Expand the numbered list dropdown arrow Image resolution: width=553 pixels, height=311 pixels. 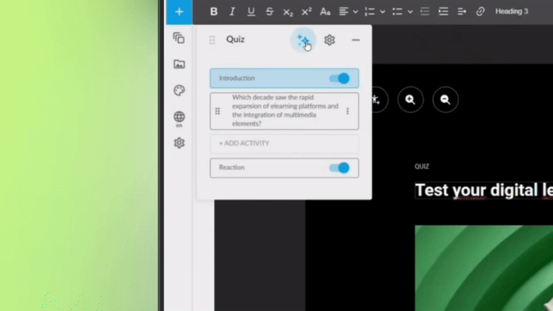(382, 12)
